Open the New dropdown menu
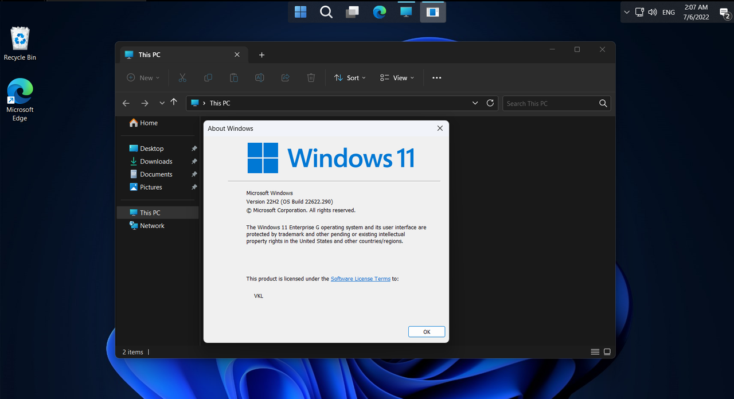This screenshot has height=399, width=734. (143, 78)
